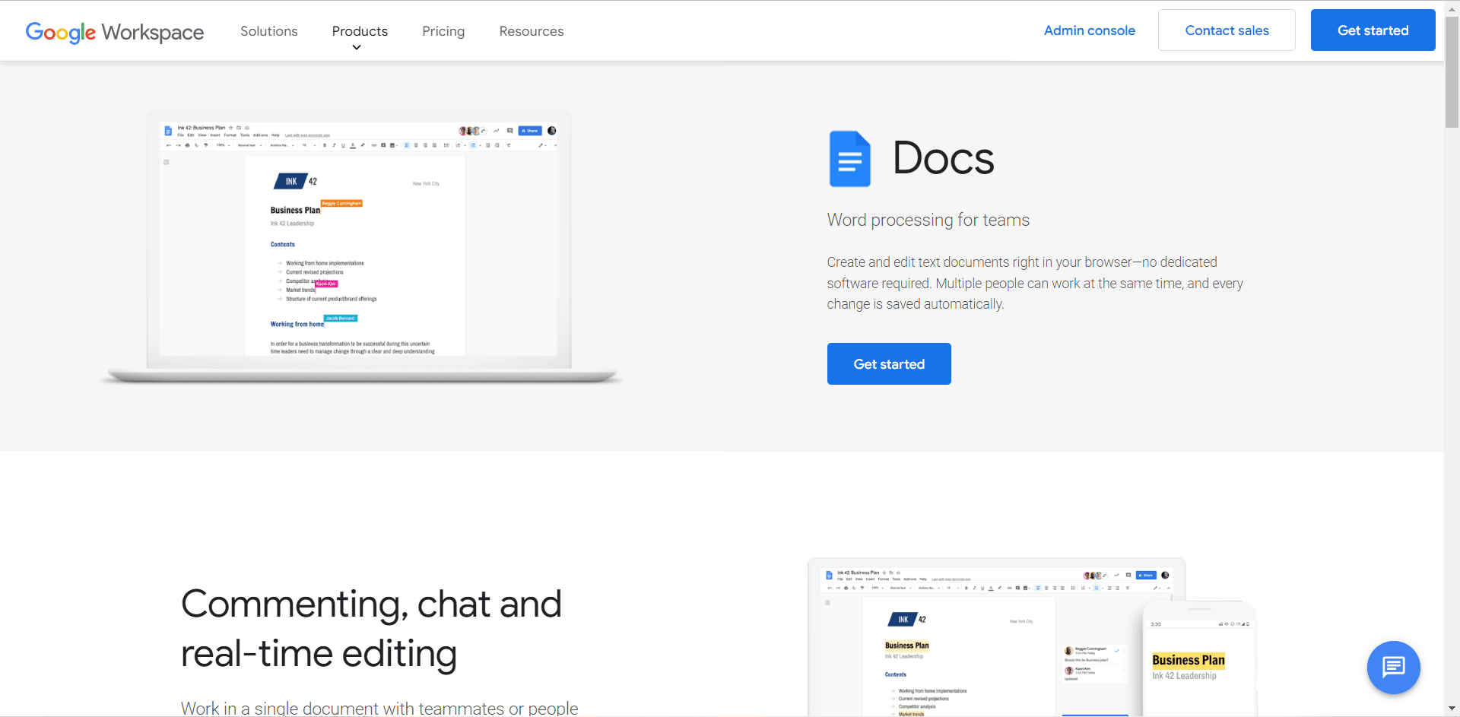1460x717 pixels.
Task: Open the chat support bubble icon
Action: (1393, 668)
